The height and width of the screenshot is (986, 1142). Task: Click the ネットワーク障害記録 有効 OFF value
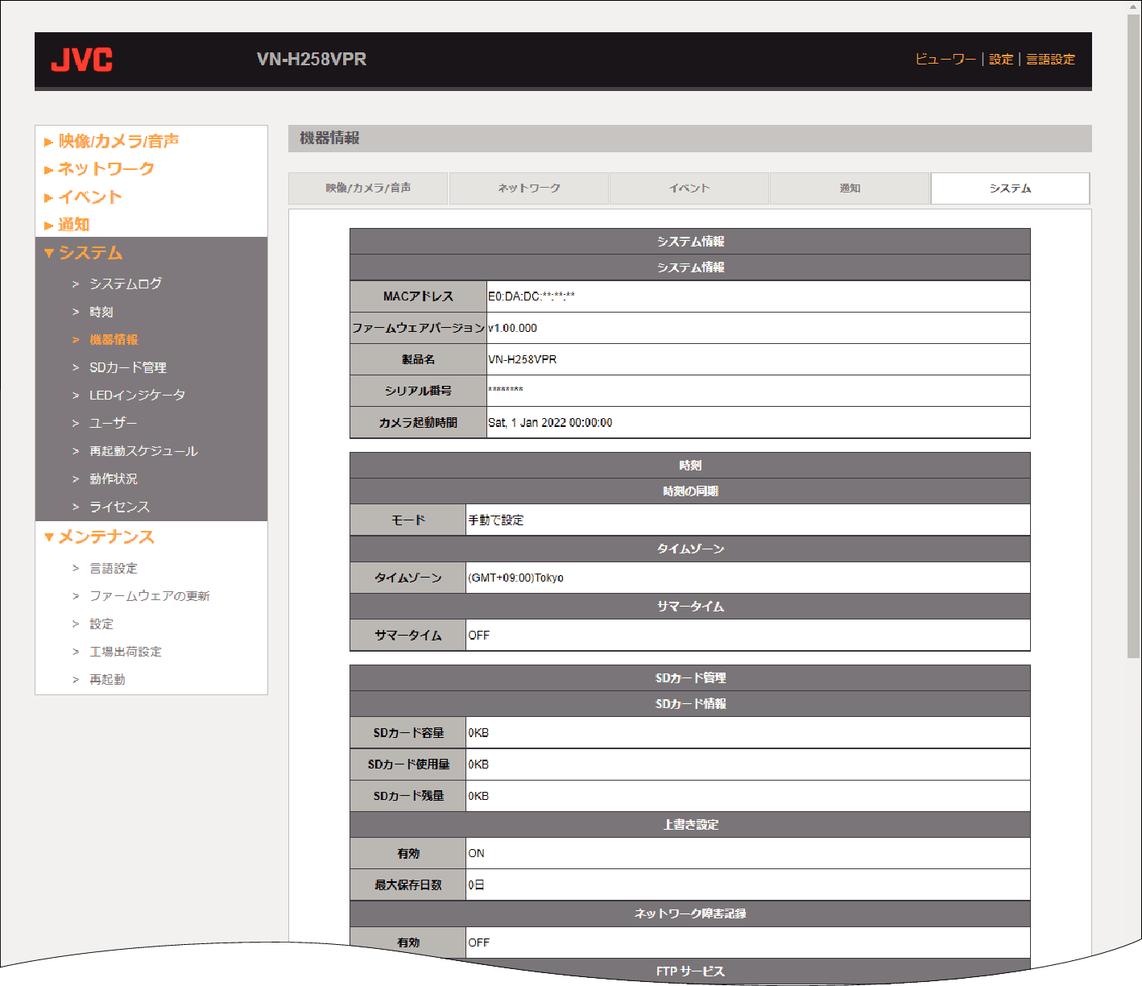[x=479, y=942]
